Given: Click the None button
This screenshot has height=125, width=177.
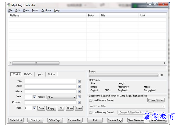Looking at the screenshot, I should click(70, 109).
